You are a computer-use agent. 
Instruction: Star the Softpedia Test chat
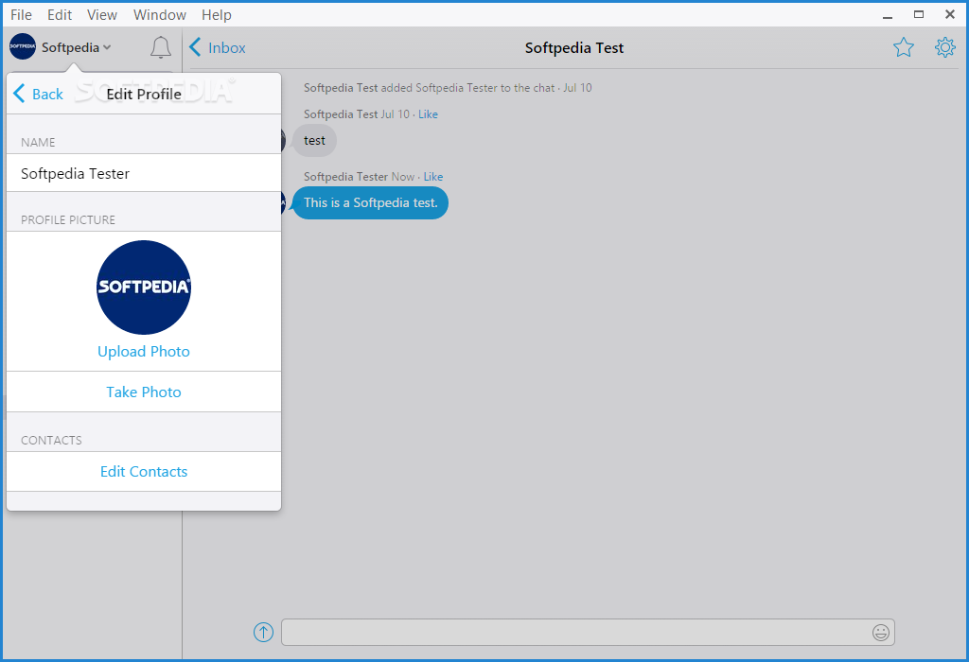(x=904, y=47)
